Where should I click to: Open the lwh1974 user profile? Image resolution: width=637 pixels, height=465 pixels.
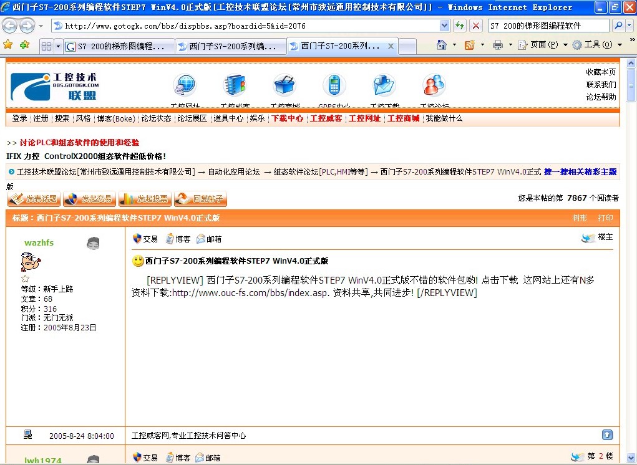42,460
